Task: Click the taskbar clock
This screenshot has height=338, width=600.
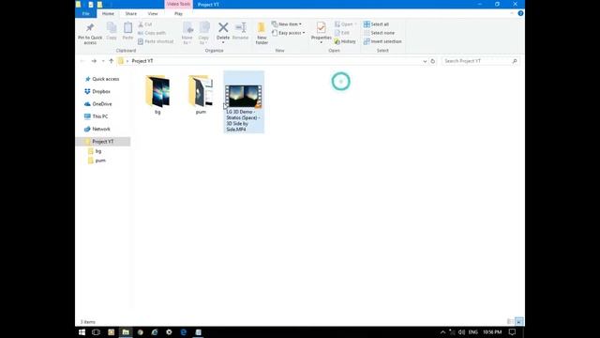Action: click(x=492, y=331)
